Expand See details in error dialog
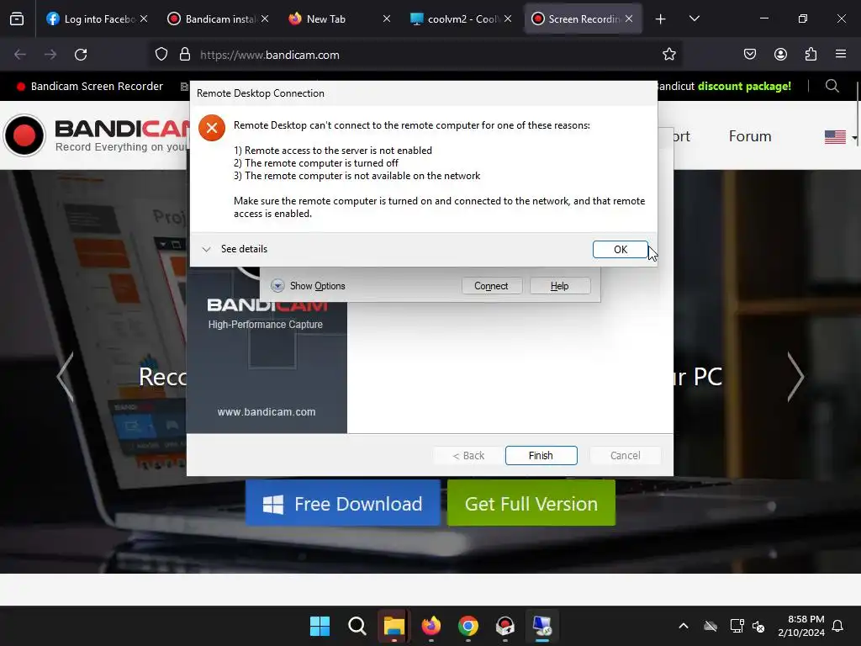 tap(235, 249)
